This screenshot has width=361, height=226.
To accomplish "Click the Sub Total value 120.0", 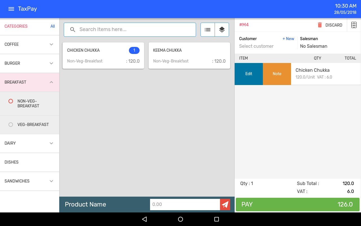I will tap(348, 184).
